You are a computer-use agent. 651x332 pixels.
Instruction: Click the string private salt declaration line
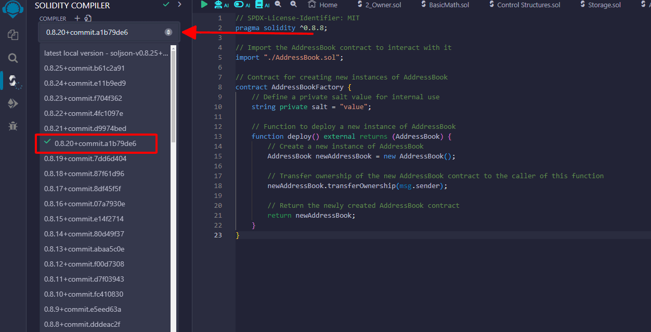[x=311, y=107]
